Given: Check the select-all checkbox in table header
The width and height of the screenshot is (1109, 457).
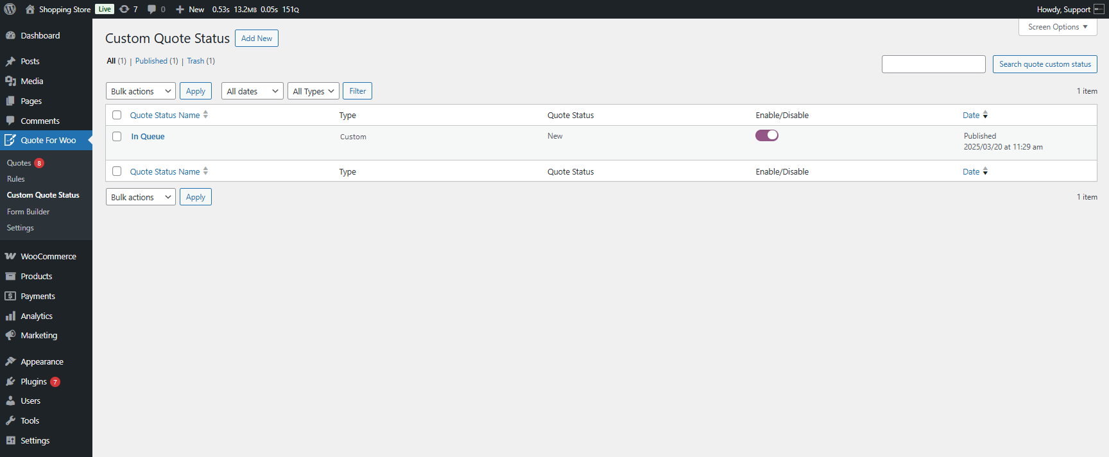Looking at the screenshot, I should point(117,115).
